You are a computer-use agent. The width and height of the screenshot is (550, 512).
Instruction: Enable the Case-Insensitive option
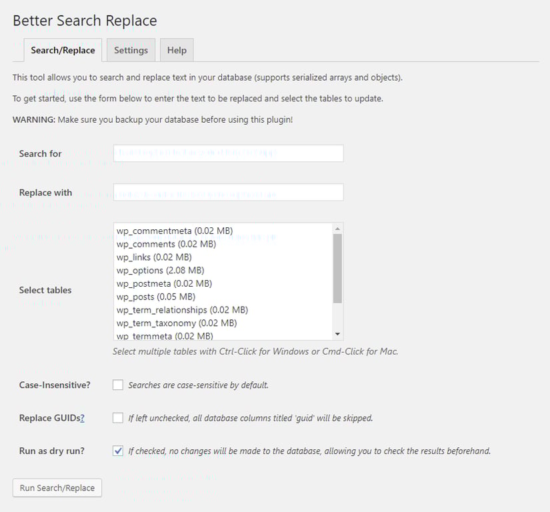click(x=117, y=385)
